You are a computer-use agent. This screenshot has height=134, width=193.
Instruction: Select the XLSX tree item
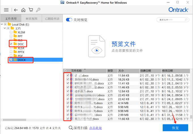(21, 48)
